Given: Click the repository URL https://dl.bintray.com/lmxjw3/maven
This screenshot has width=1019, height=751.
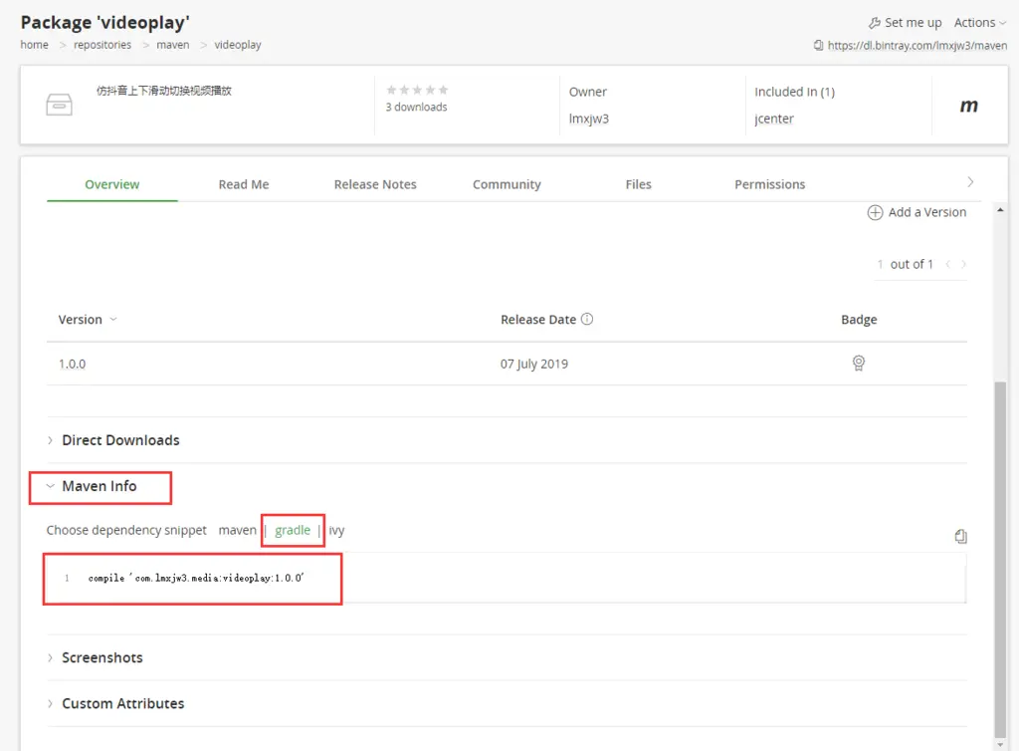Looking at the screenshot, I should click(x=917, y=46).
